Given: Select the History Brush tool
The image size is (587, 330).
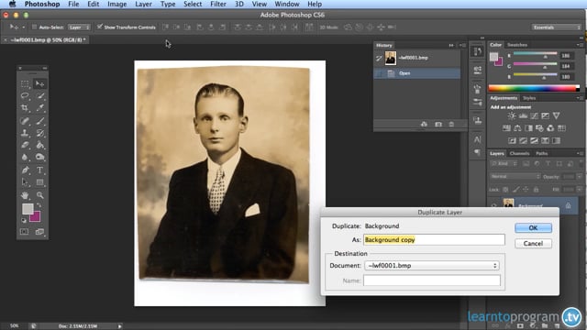Looking at the screenshot, I should [x=40, y=133].
